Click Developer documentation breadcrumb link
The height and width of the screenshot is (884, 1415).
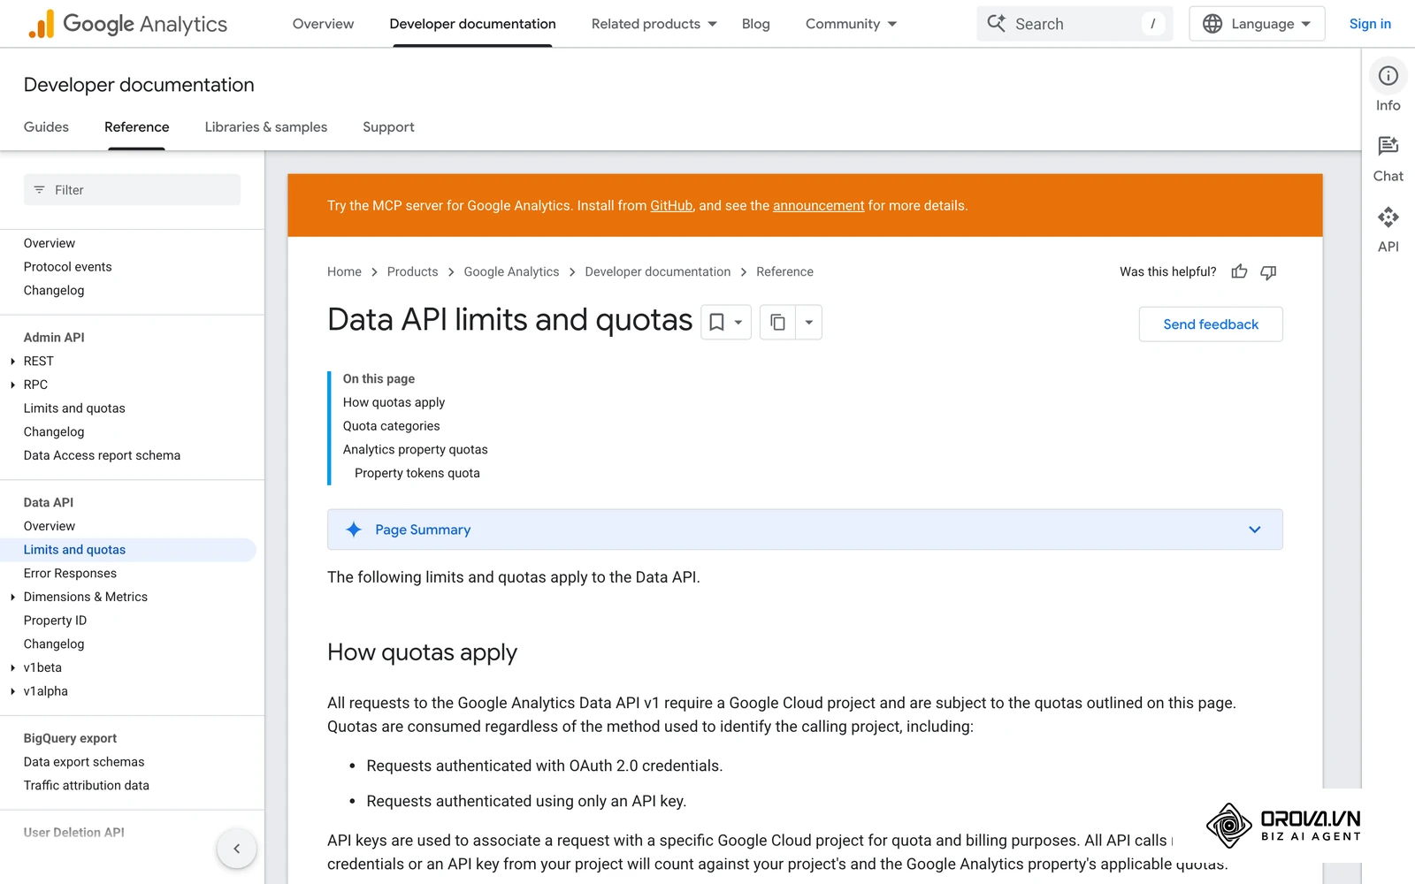(x=657, y=271)
